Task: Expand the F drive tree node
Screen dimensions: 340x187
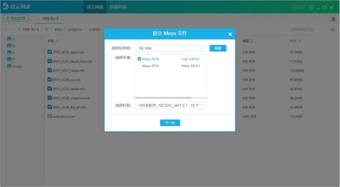Action: click(4, 52)
